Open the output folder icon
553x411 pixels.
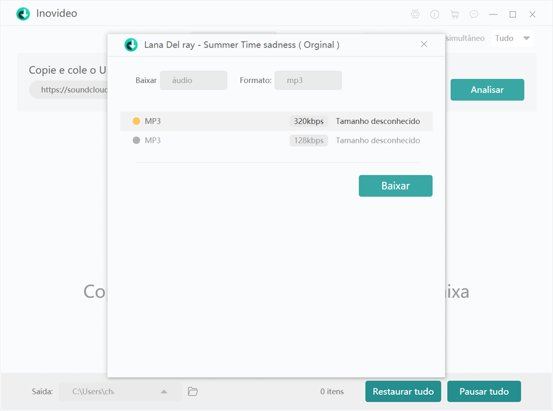click(x=193, y=391)
